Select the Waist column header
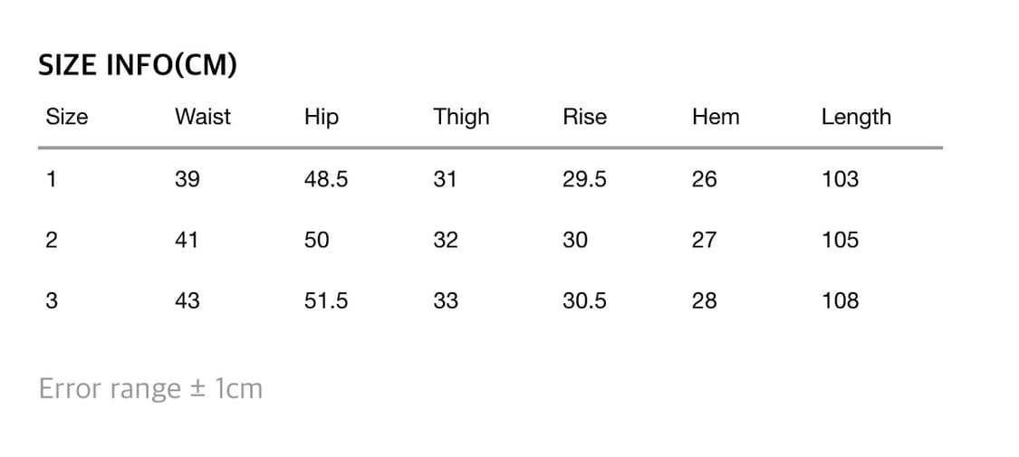The width and height of the screenshot is (1019, 457). 203,117
